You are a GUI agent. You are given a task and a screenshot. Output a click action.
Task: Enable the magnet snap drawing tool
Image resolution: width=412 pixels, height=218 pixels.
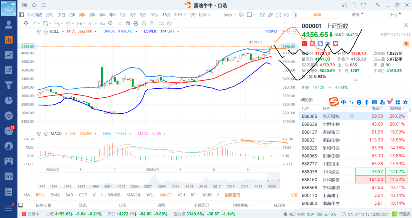[128, 23]
